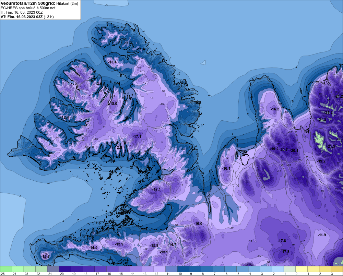Click the title 'Veðurstofan/T2m 500grid:'
This screenshot has width=343, height=276.
28,3
